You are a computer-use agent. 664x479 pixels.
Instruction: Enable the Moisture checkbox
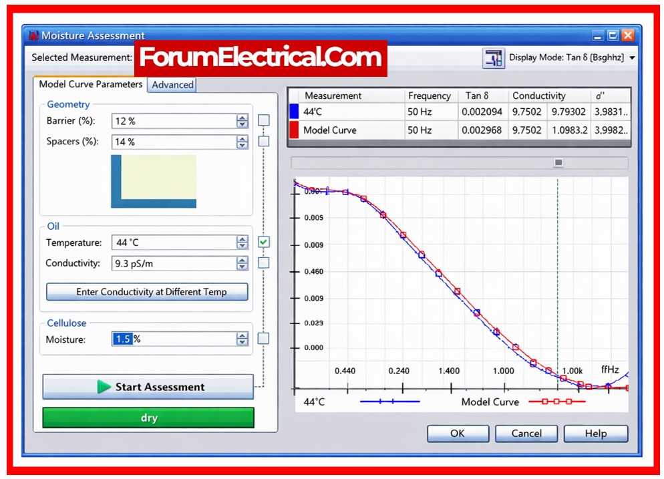[263, 339]
